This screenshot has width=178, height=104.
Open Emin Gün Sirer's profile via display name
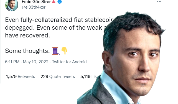[36, 2]
